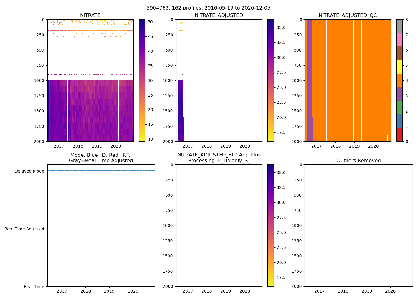Click the blue Delayed Mode data line
The image size is (417, 298).
[x=101, y=171]
